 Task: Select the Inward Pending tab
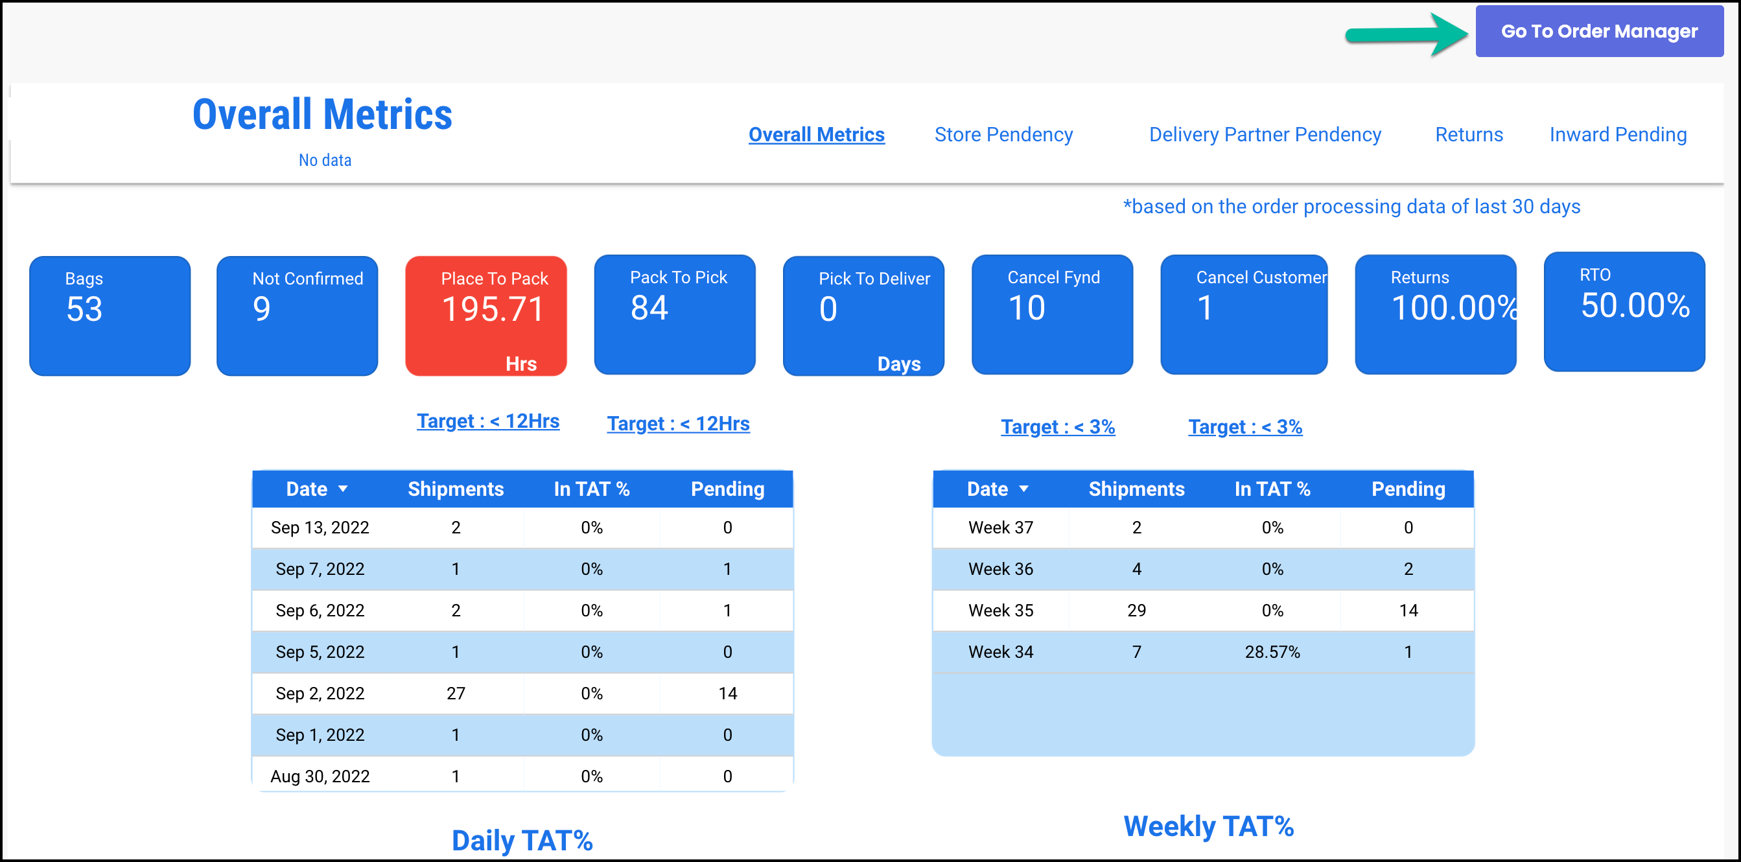[x=1618, y=134]
